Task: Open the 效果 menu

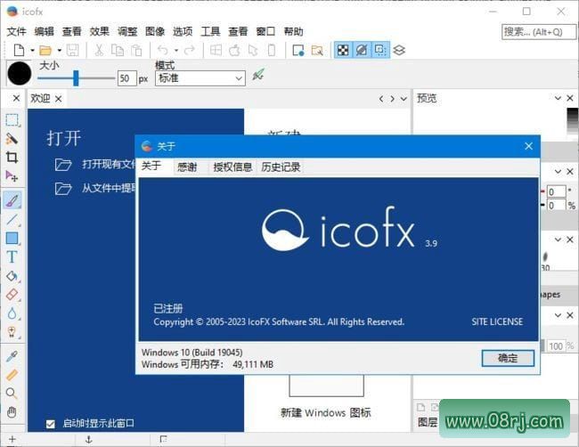Action: tap(100, 32)
